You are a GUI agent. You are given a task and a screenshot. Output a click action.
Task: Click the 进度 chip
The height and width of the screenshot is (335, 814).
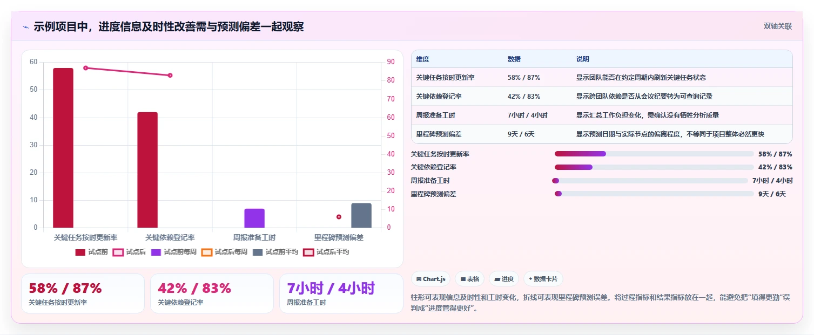tap(504, 279)
